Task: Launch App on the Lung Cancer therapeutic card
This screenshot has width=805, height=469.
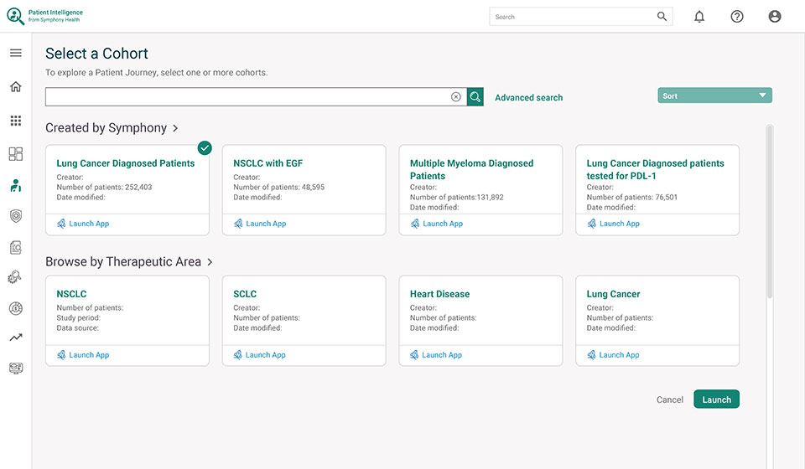Action: pos(614,355)
